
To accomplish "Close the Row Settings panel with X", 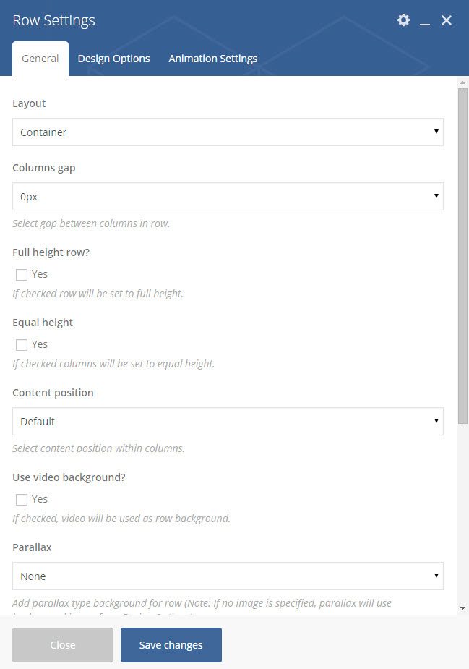I will (x=447, y=20).
